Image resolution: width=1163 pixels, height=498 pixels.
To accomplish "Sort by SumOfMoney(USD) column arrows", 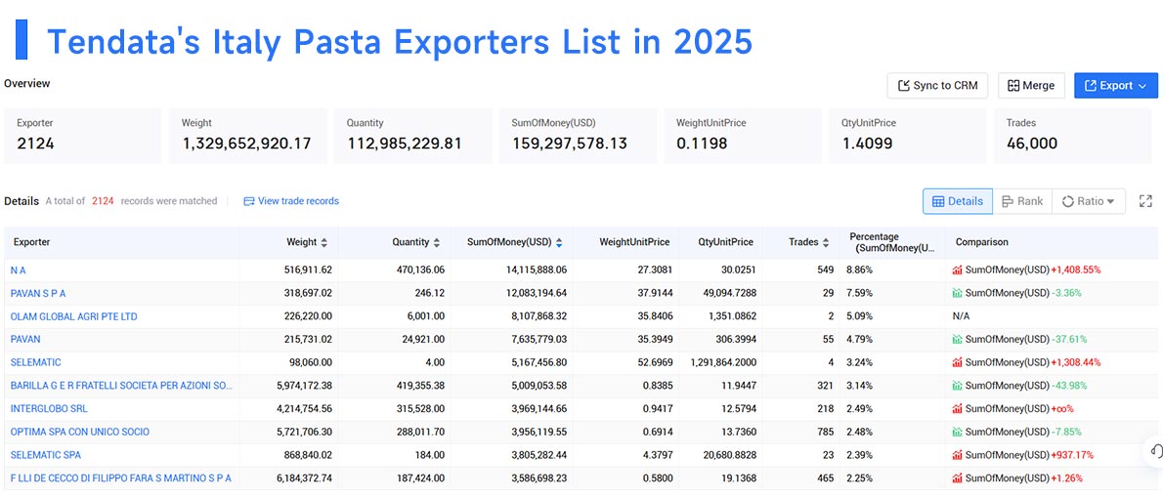I will (x=559, y=242).
